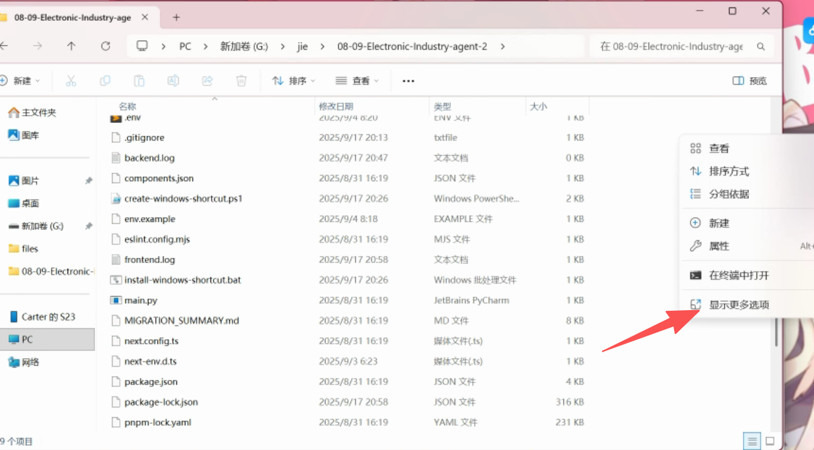
Task: Click the Cut scissors icon in toolbar
Action: (71, 81)
